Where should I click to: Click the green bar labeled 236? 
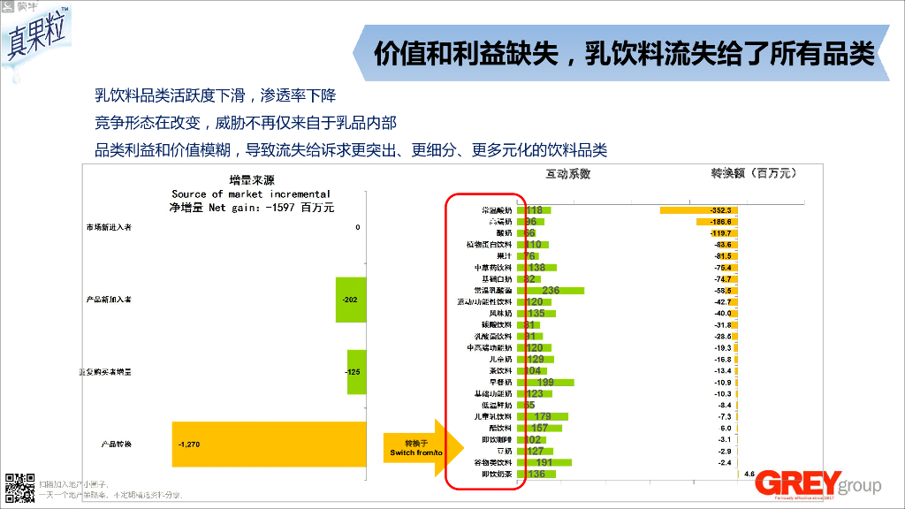coord(551,290)
